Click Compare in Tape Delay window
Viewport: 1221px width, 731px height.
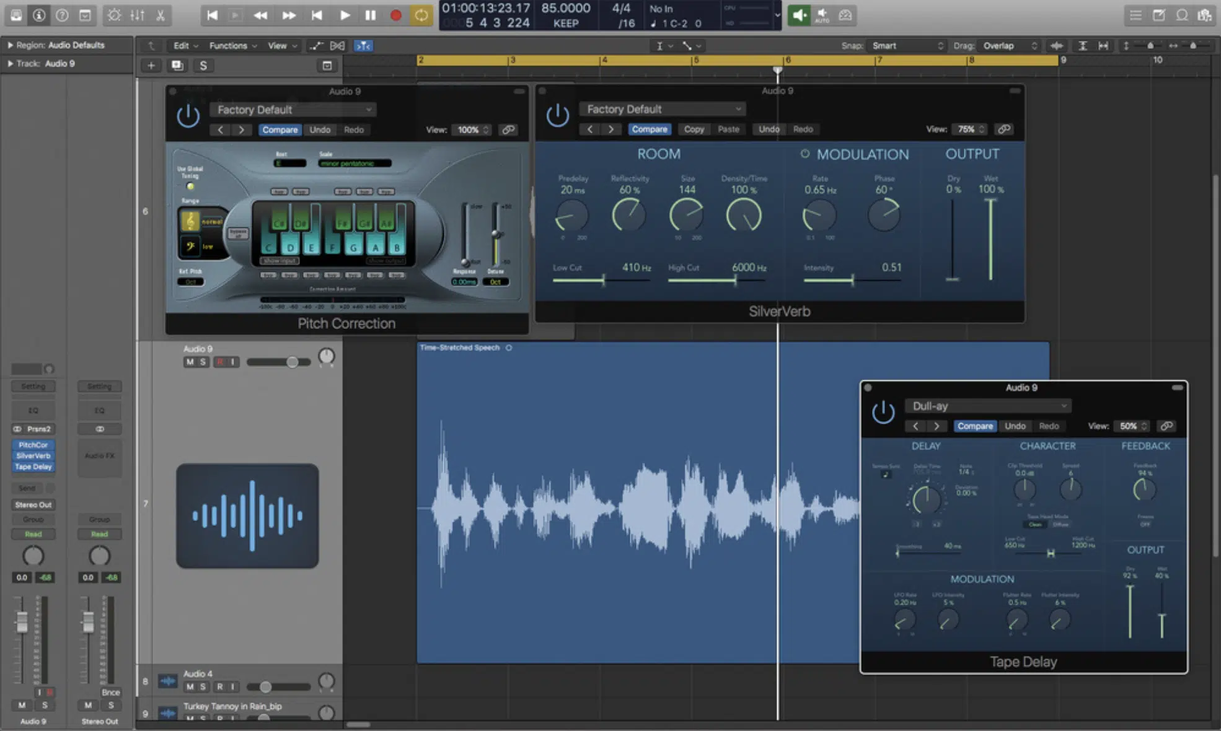975,426
